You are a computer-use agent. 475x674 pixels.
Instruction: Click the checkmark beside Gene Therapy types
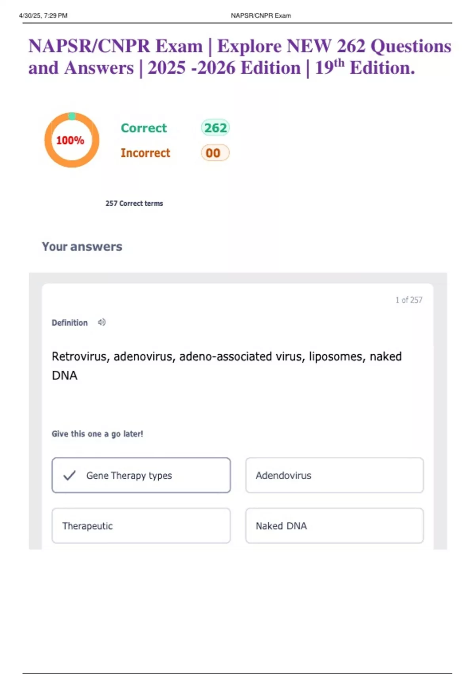tap(69, 475)
